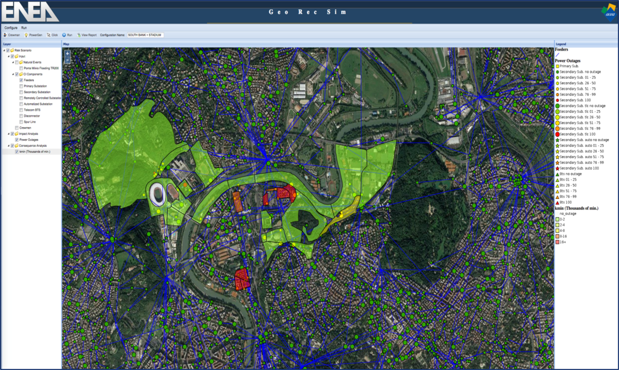Click the Secondary Sub. tlc 100 legend icon

pos(558,134)
